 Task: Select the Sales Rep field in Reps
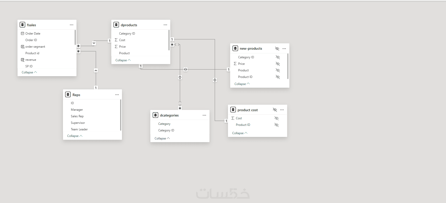pos(77,116)
